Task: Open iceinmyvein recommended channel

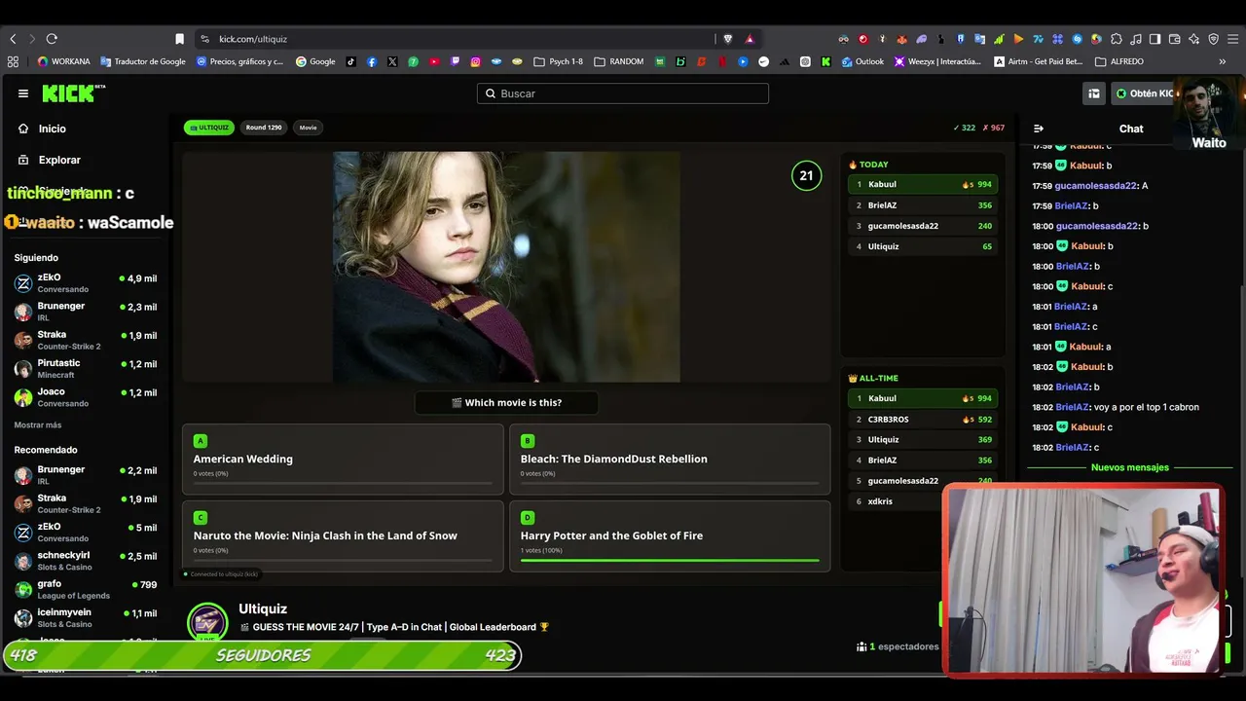Action: 86,617
